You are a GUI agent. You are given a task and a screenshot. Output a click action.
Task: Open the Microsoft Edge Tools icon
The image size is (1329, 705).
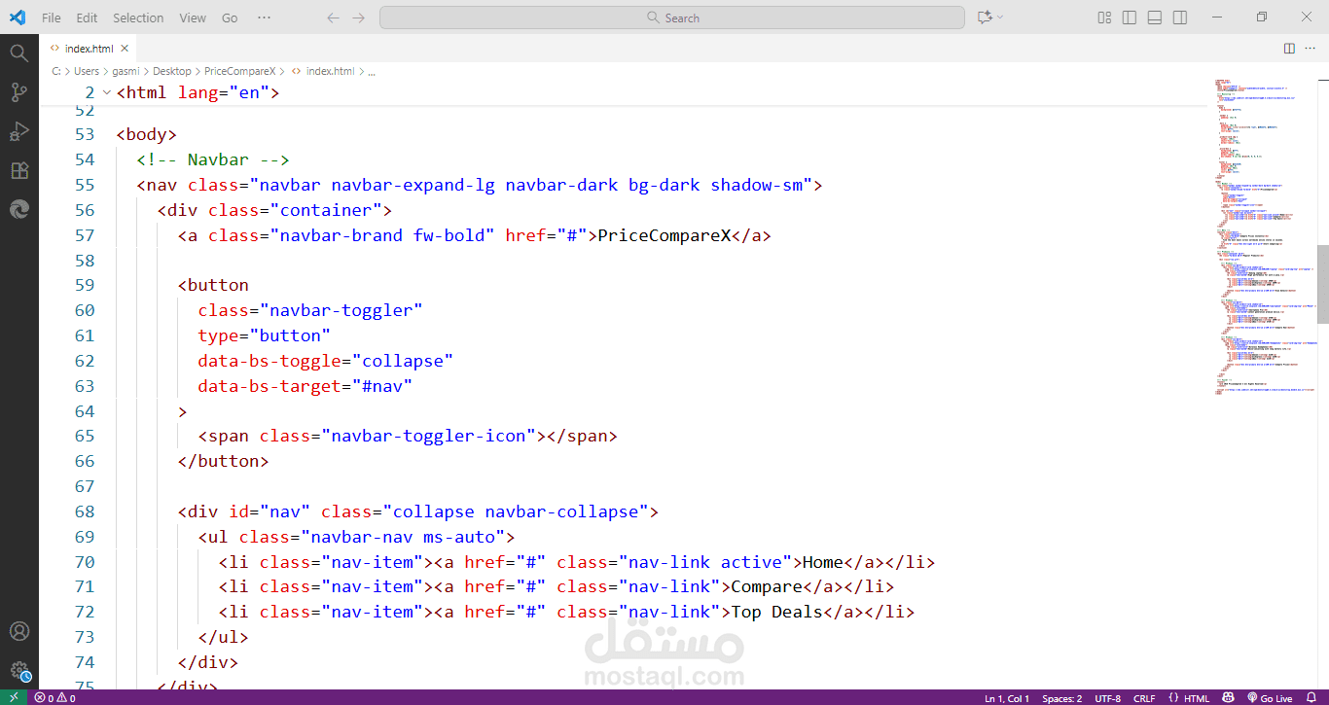tap(18, 209)
